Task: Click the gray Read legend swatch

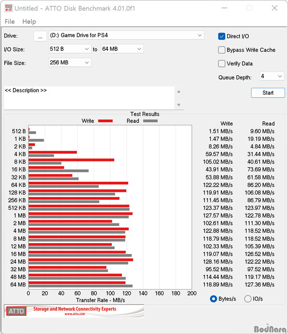Action: pyautogui.click(x=150, y=121)
